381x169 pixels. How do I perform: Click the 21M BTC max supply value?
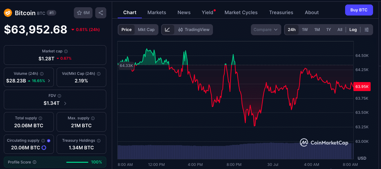tap(81, 126)
